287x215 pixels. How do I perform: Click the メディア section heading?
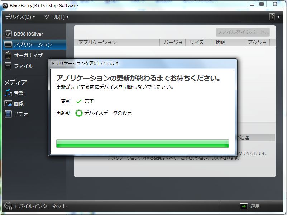pos(16,82)
